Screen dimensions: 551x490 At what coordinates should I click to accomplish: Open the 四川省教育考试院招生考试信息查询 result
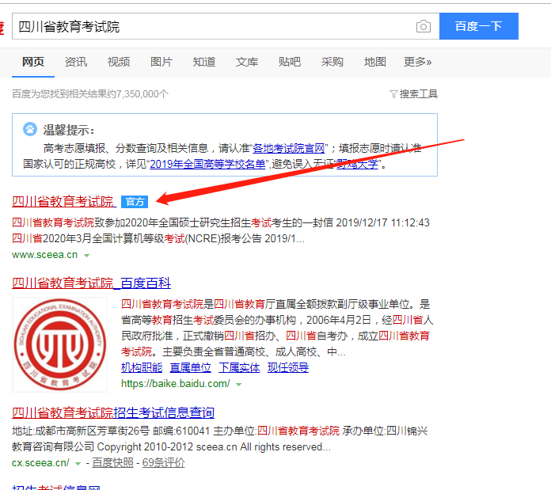(x=113, y=412)
